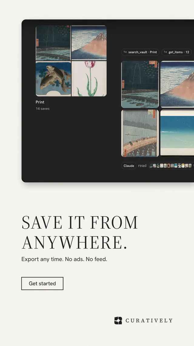This screenshot has width=194, height=346.
Task: Select the search_vault · Print chip
Action: 140,52
